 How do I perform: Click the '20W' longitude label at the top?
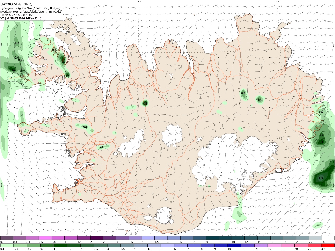pyautogui.click(x=139, y=1)
